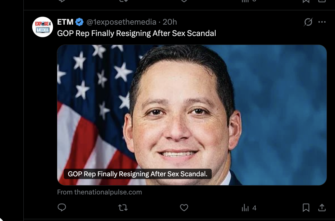
Task: Click the 'From thenationalpulse.com' source link
Action: point(100,192)
